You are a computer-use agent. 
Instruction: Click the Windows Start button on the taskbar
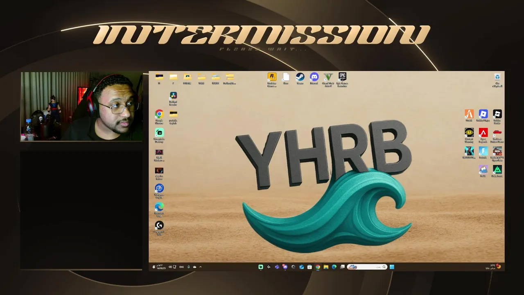click(392, 267)
